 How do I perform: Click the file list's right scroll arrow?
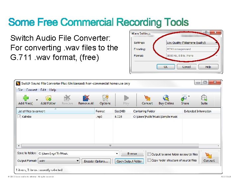point(218,146)
